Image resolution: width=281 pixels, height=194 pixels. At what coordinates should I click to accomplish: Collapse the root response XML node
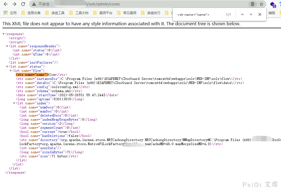(4, 34)
